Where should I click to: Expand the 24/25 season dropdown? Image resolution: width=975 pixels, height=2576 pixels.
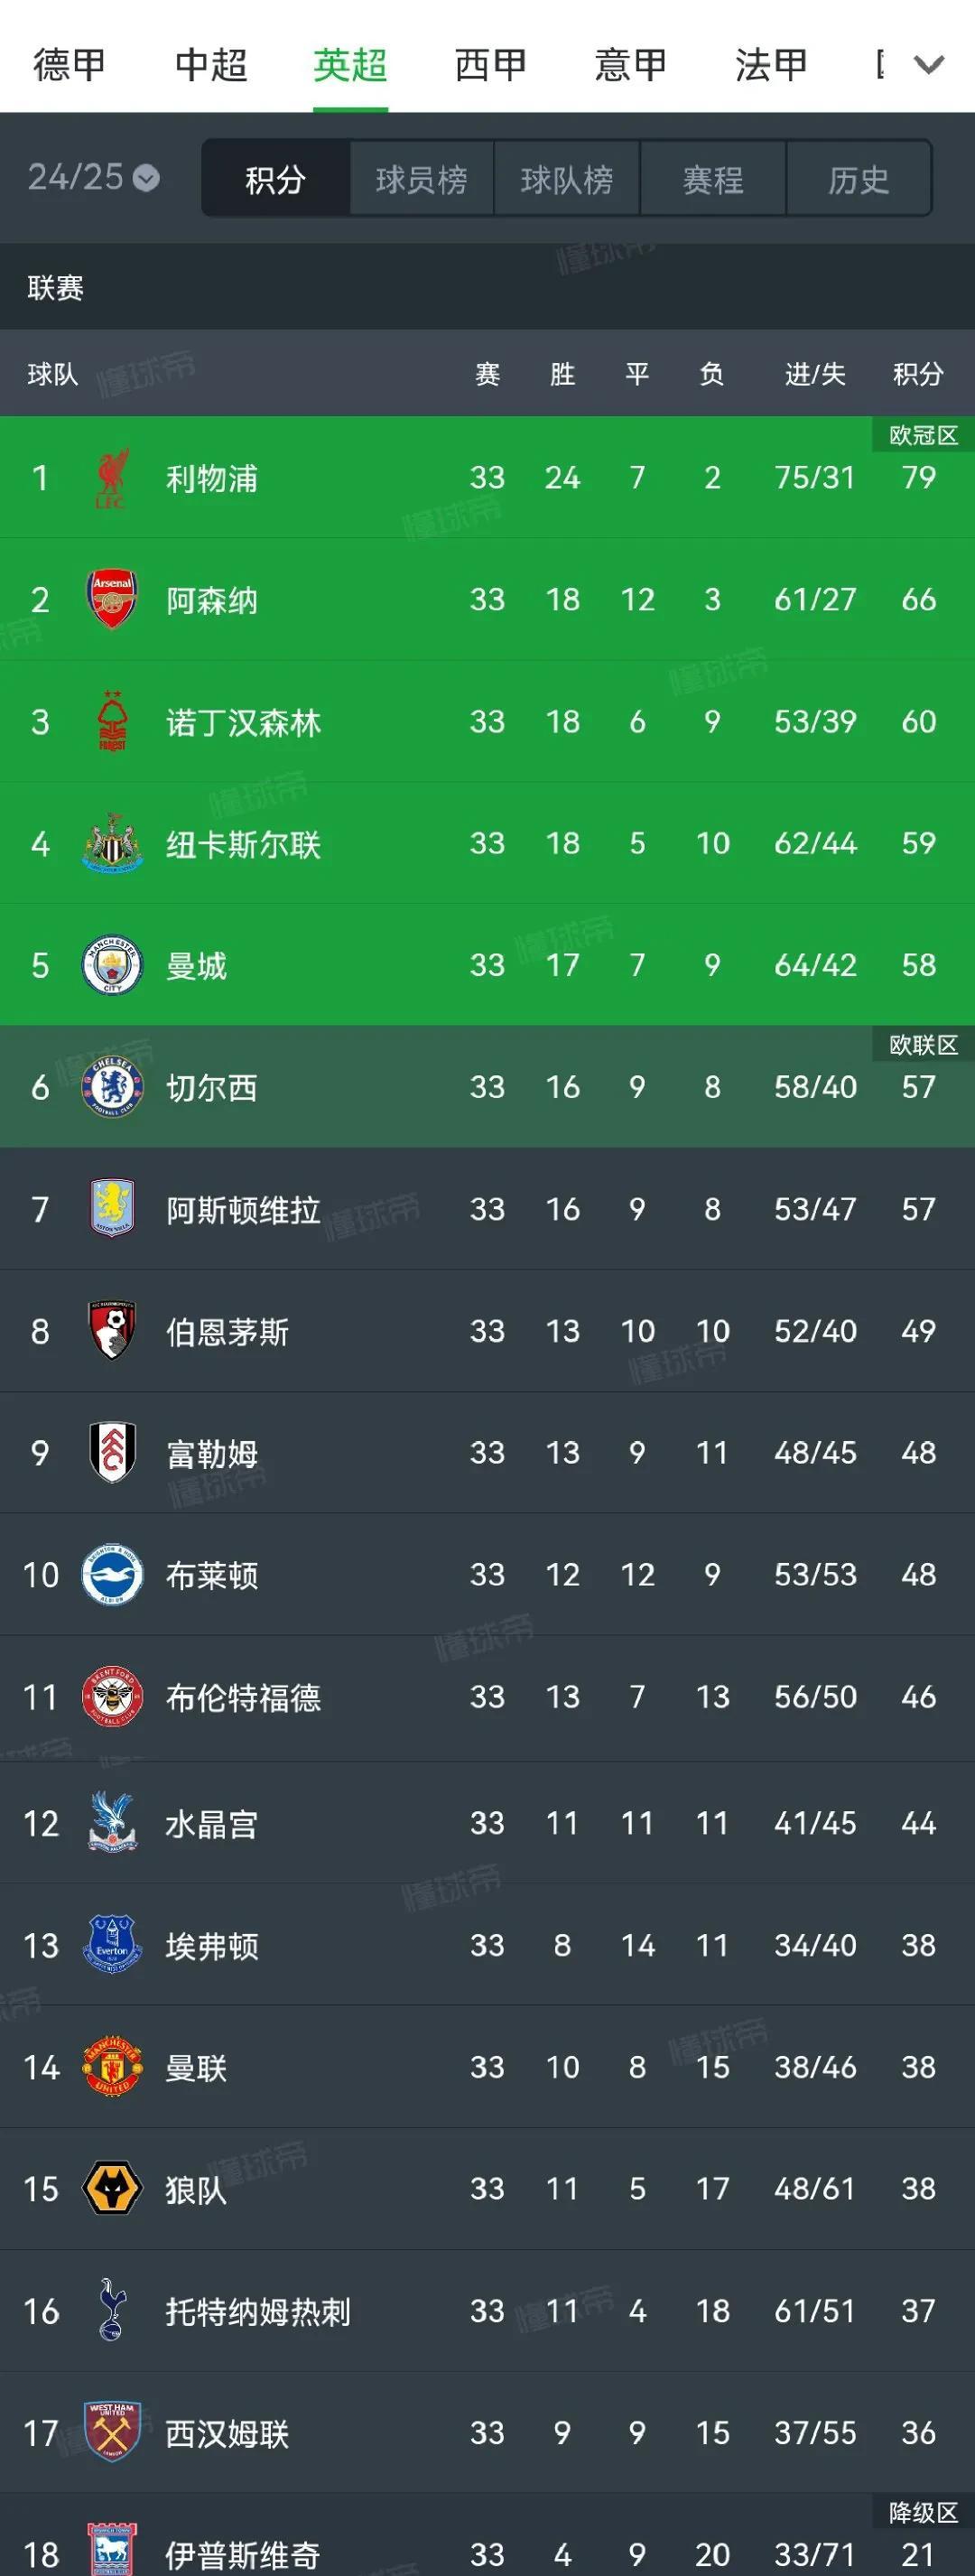pos(93,178)
